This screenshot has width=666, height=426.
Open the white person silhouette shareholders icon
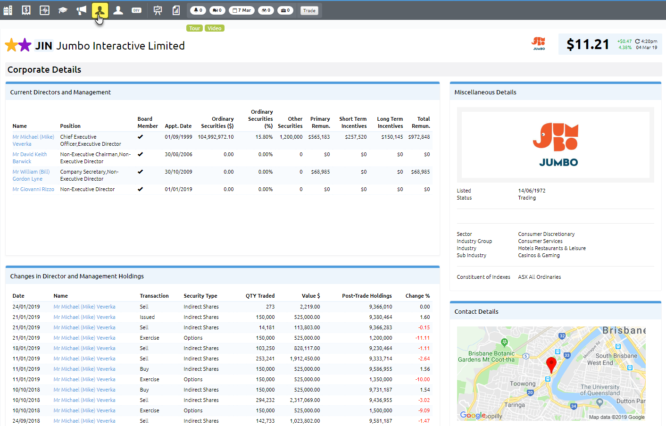coord(118,10)
